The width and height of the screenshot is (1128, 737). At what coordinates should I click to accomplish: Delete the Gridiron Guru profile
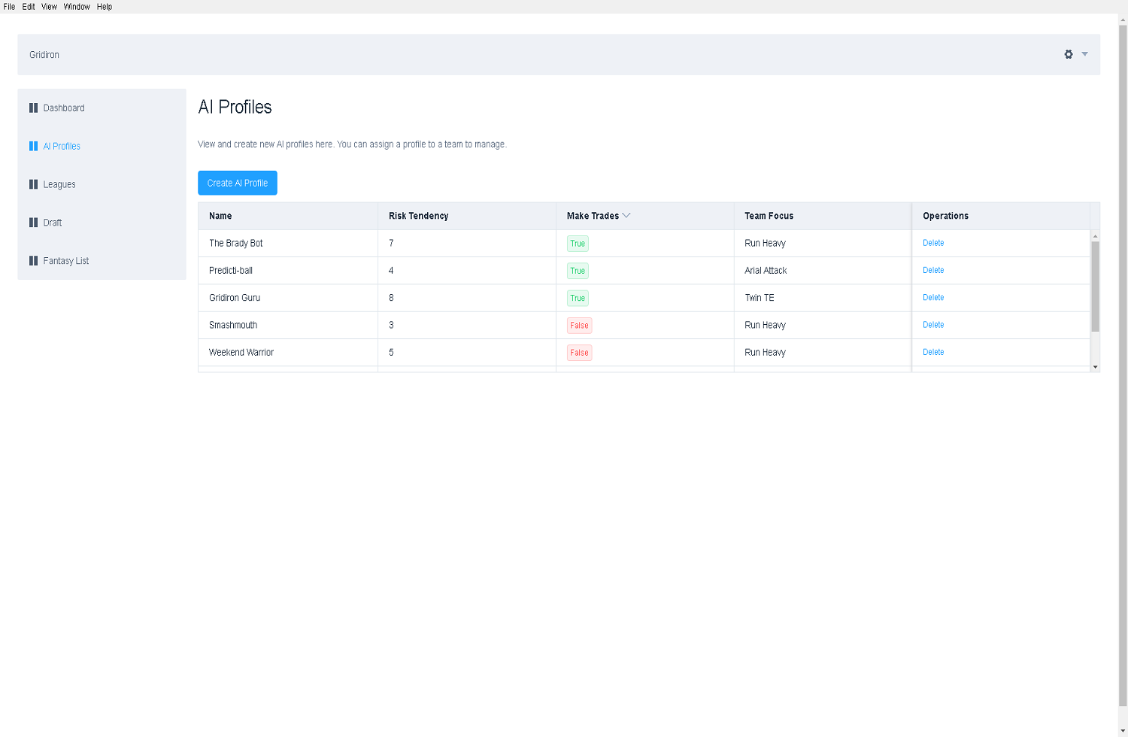click(933, 298)
